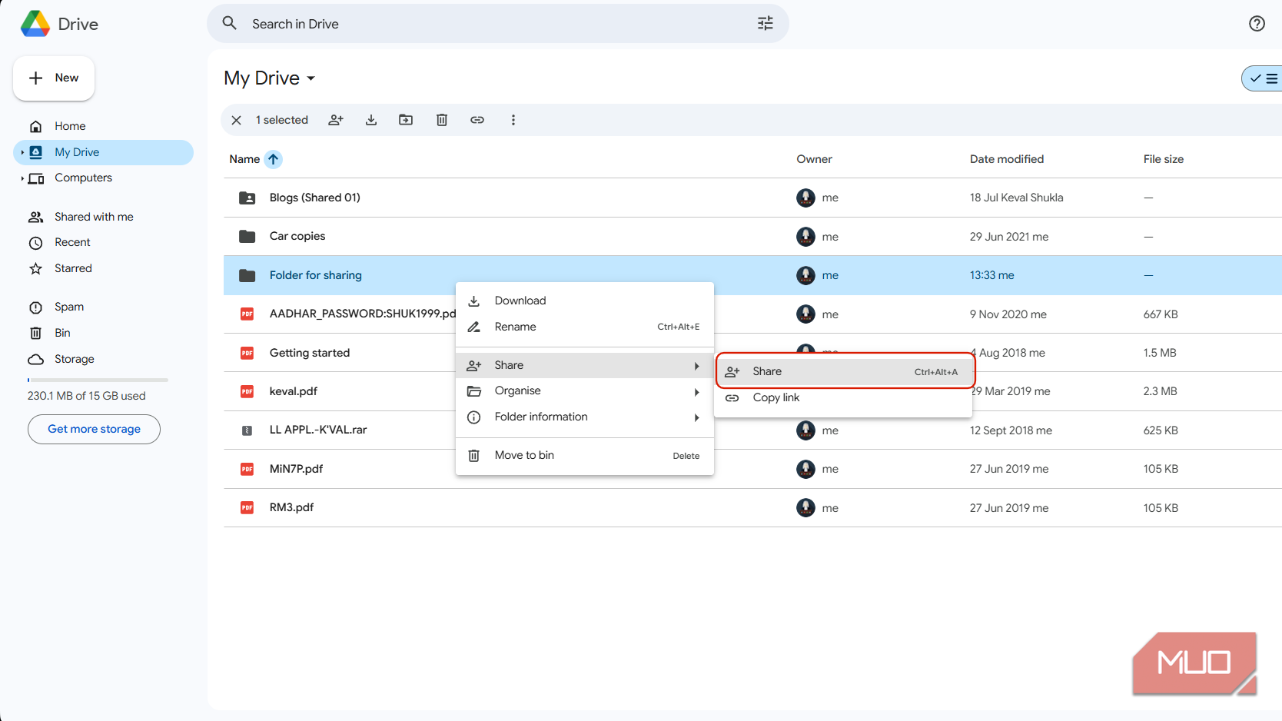1282x721 pixels.
Task: Go to Home in the sidebar
Action: click(x=103, y=126)
